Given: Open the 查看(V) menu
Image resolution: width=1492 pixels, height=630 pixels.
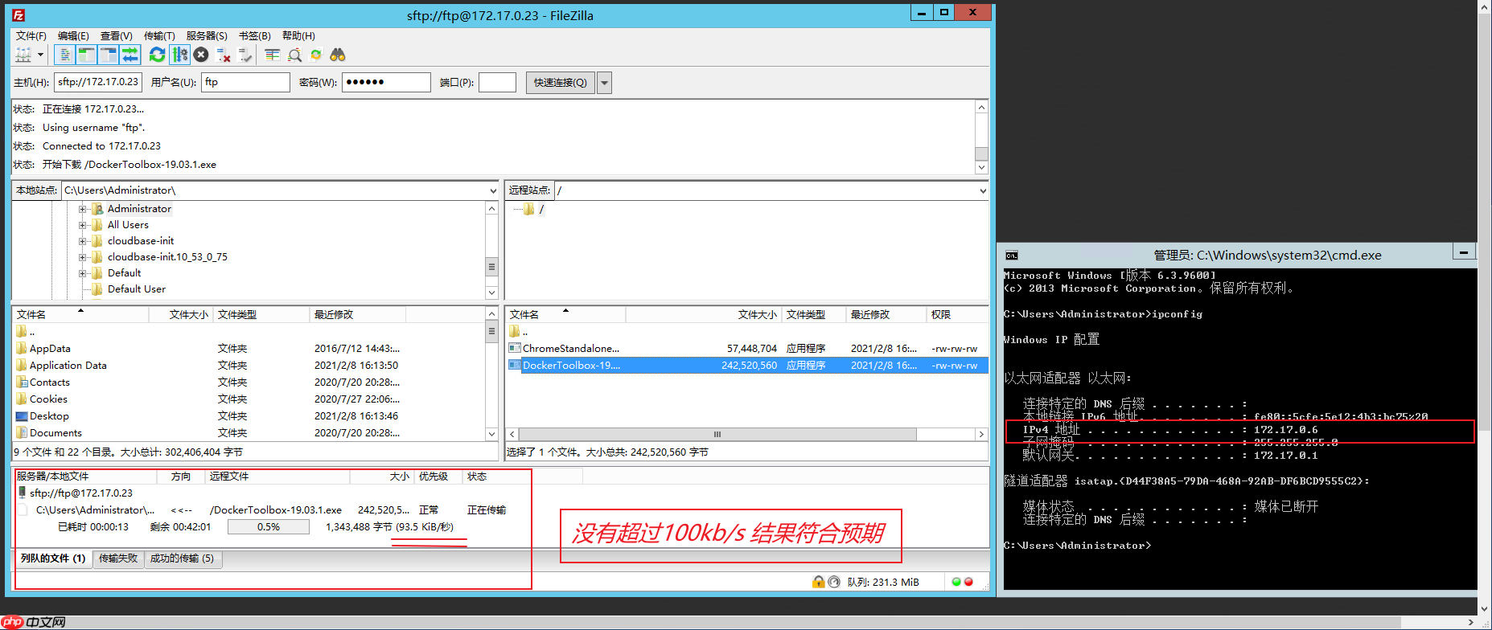Looking at the screenshot, I should pyautogui.click(x=116, y=35).
